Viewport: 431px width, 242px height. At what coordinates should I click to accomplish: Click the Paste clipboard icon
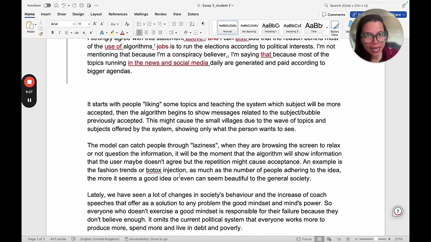[30, 25]
